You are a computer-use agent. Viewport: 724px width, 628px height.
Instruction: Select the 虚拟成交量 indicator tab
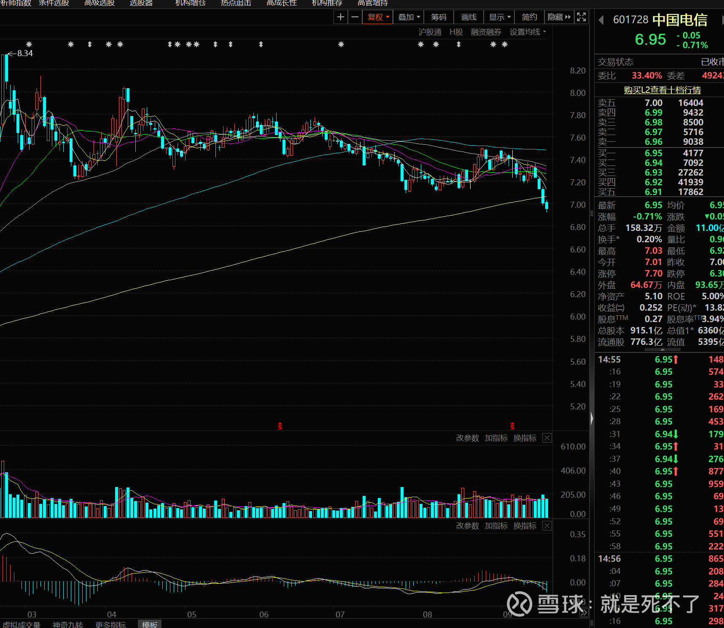(22, 624)
